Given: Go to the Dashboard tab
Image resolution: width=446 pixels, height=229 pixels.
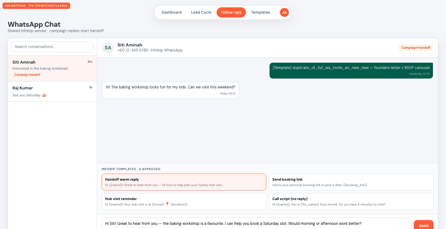Looking at the screenshot, I should point(171,12).
